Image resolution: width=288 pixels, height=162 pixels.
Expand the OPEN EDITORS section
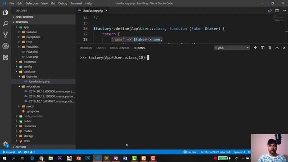click(x=24, y=17)
